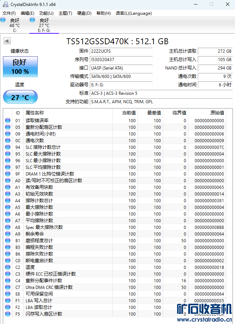Click the 传输模式 field SATA/600
235x324 pixels.
[121, 77]
